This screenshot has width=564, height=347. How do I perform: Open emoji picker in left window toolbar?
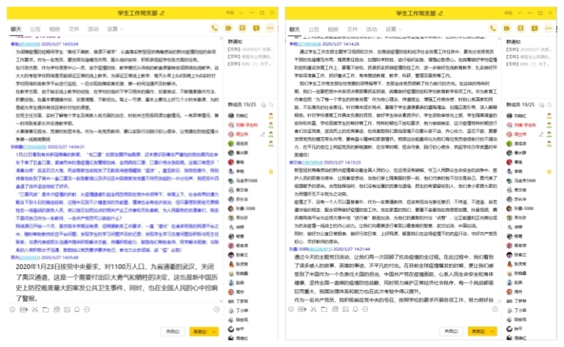[12, 309]
